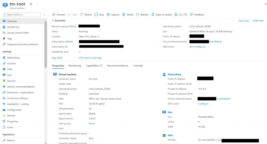Open the ellipsis more options menu

point(37,4)
